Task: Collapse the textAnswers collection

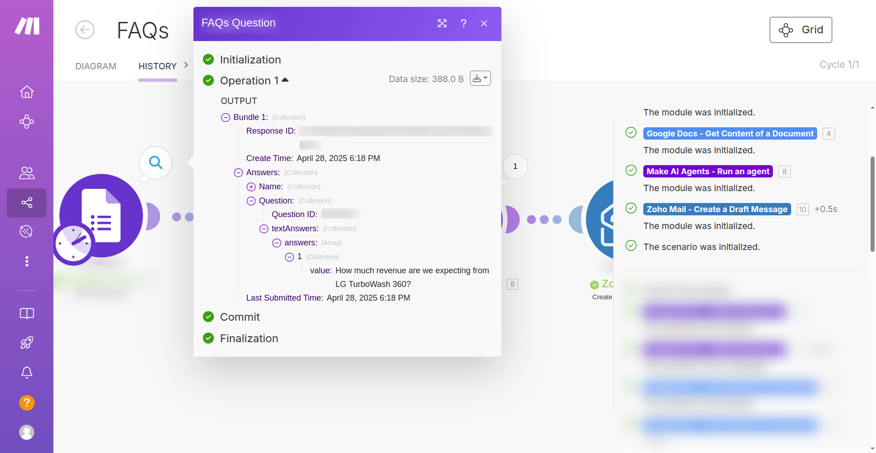Action: (264, 229)
